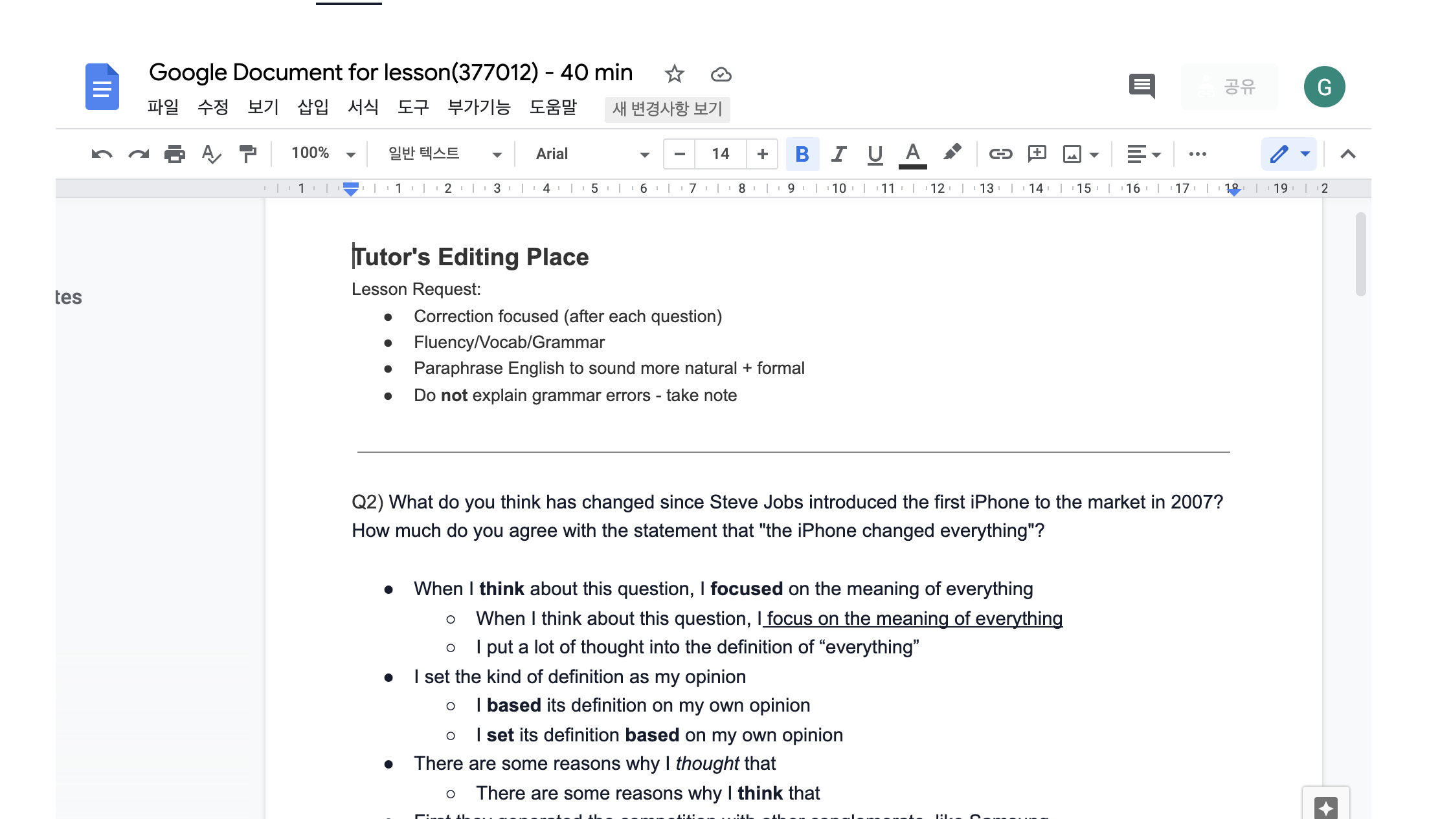
Task: Open the 파일 menu
Action: point(163,107)
